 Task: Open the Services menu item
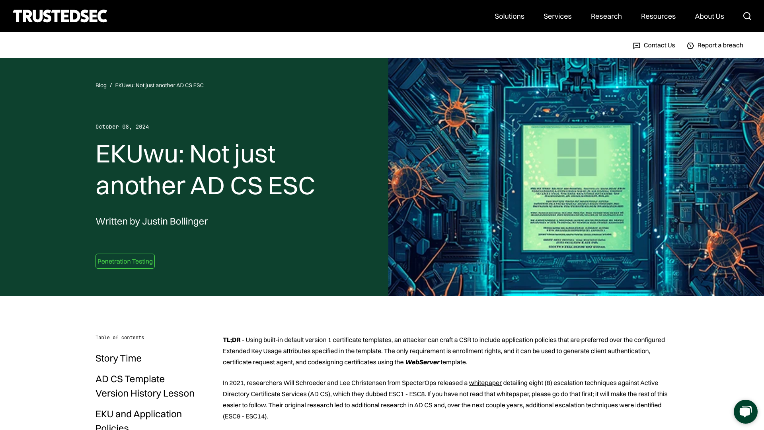(557, 16)
